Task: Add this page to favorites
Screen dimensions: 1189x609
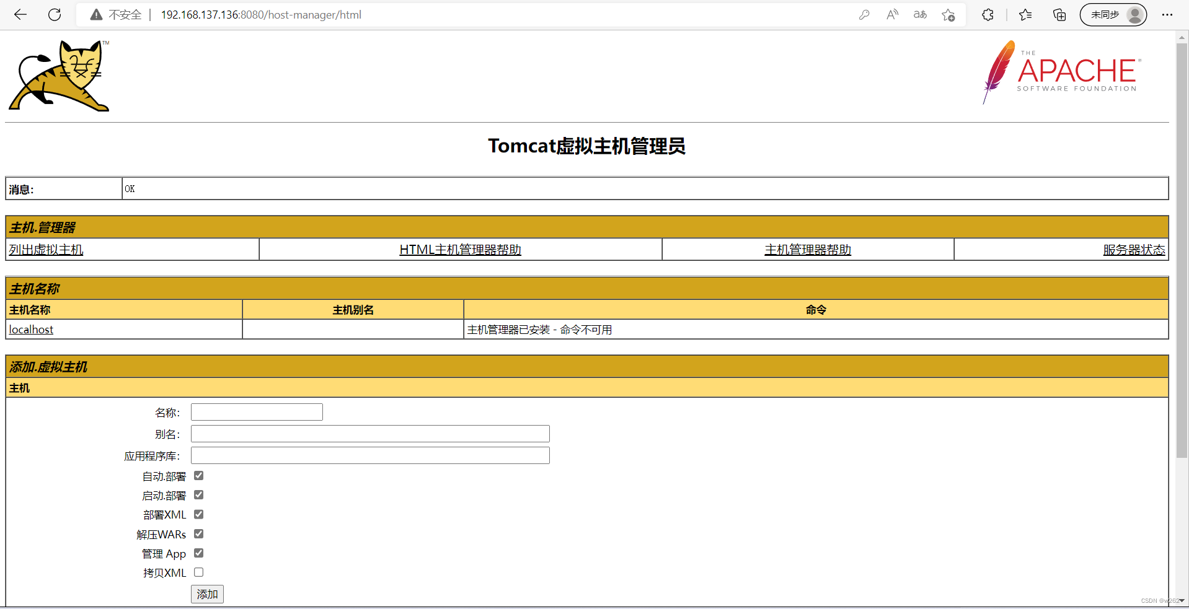Action: pyautogui.click(x=948, y=15)
